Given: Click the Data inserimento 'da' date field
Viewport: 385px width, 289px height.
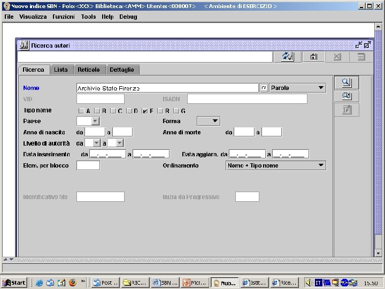Looking at the screenshot, I should point(108,154).
